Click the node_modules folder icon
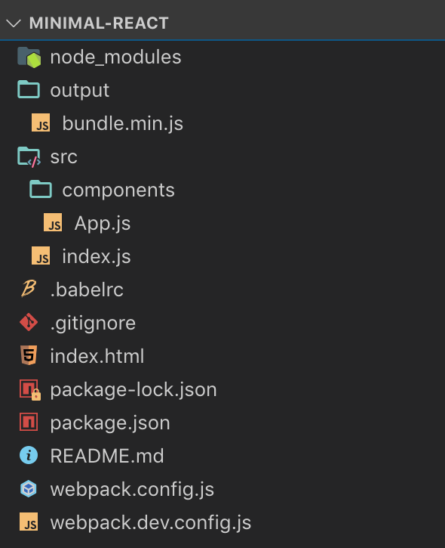This screenshot has height=548, width=445. click(x=29, y=57)
